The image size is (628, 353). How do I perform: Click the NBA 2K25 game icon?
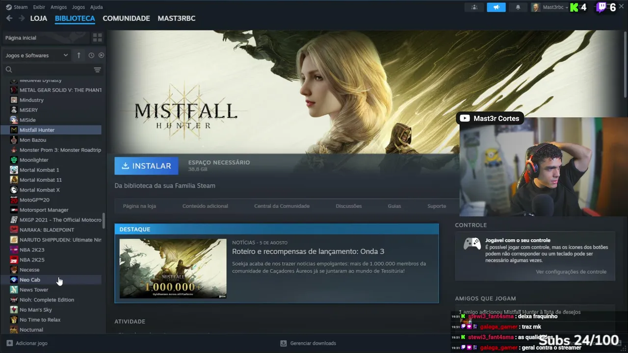[x=14, y=260]
